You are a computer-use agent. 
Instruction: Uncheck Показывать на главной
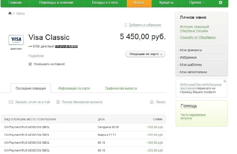30,64
